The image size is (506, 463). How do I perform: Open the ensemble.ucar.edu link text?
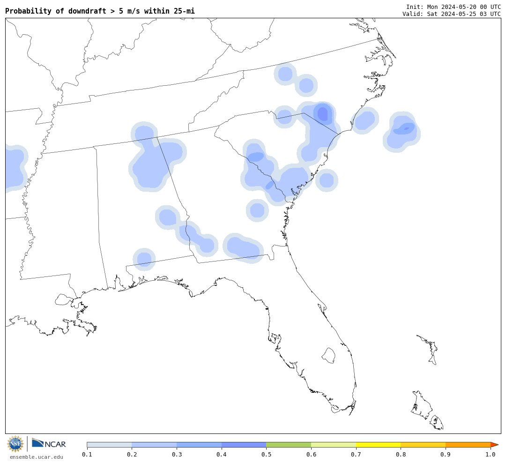click(x=37, y=457)
